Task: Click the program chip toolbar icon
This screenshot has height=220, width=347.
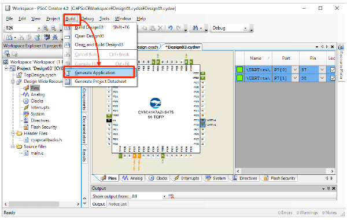Action: [47, 37]
